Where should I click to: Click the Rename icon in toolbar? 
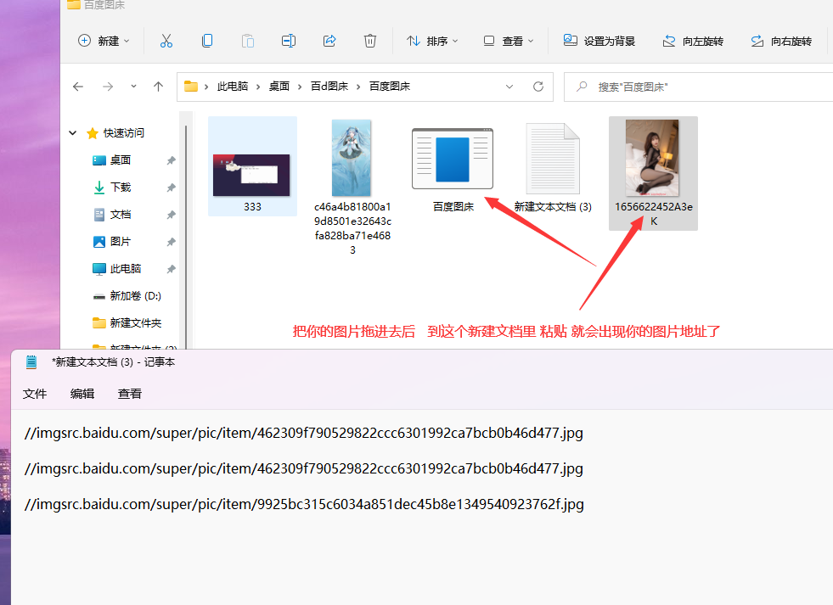[x=289, y=41]
